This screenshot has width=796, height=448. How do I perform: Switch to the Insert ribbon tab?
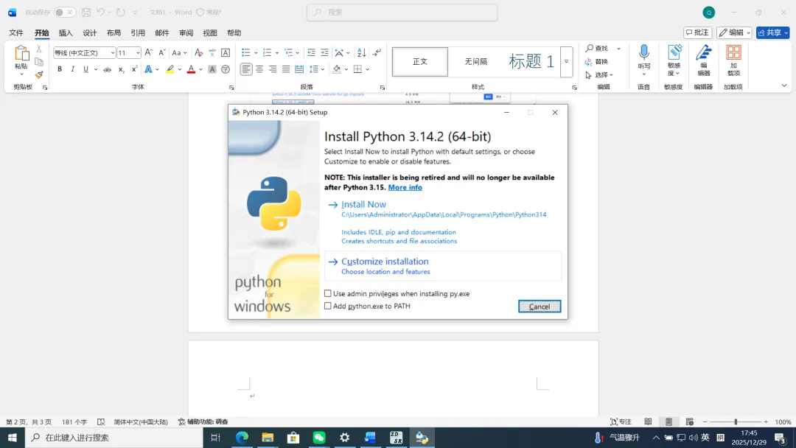66,32
